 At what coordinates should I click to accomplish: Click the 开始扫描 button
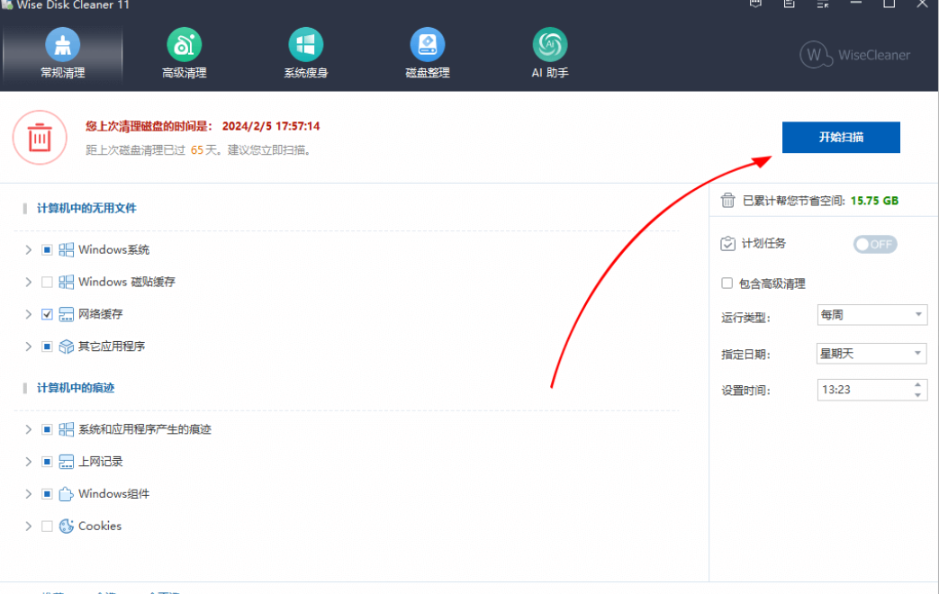841,137
